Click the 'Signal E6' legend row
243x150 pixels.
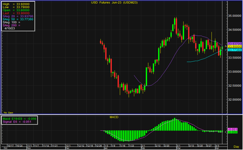[18, 122]
